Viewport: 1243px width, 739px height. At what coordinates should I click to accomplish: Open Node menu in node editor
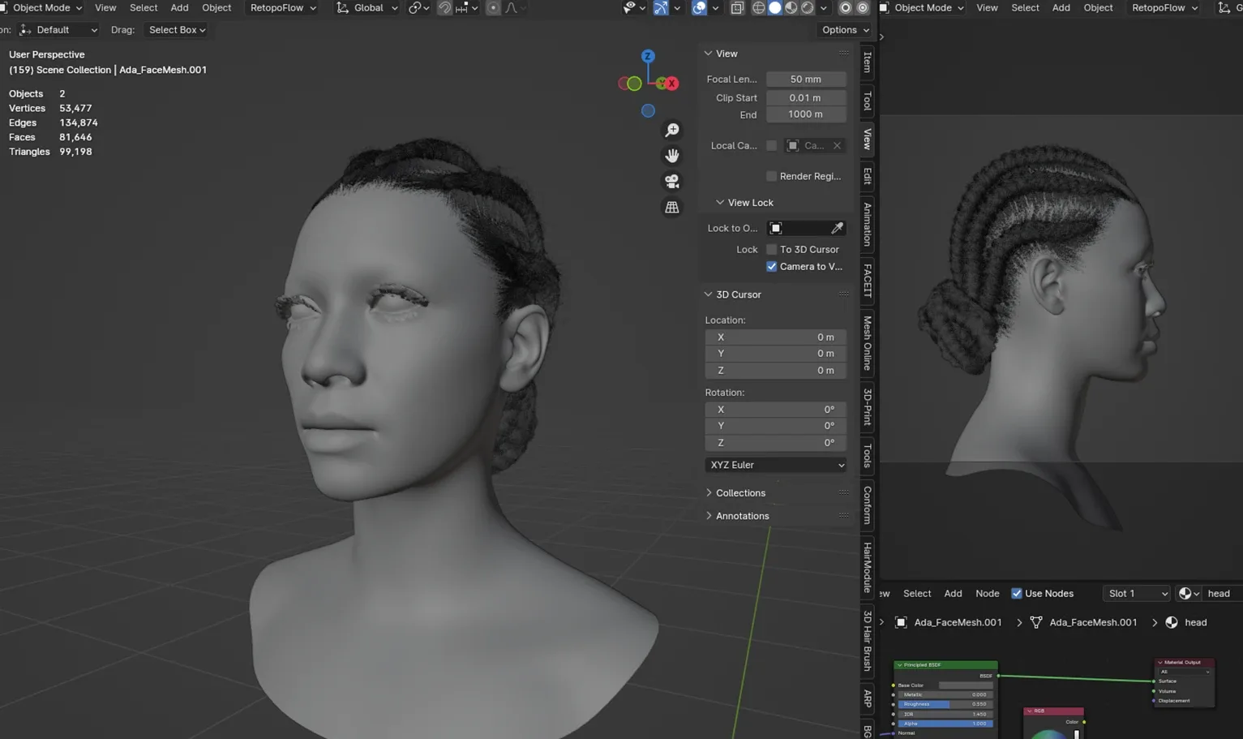pos(987,593)
